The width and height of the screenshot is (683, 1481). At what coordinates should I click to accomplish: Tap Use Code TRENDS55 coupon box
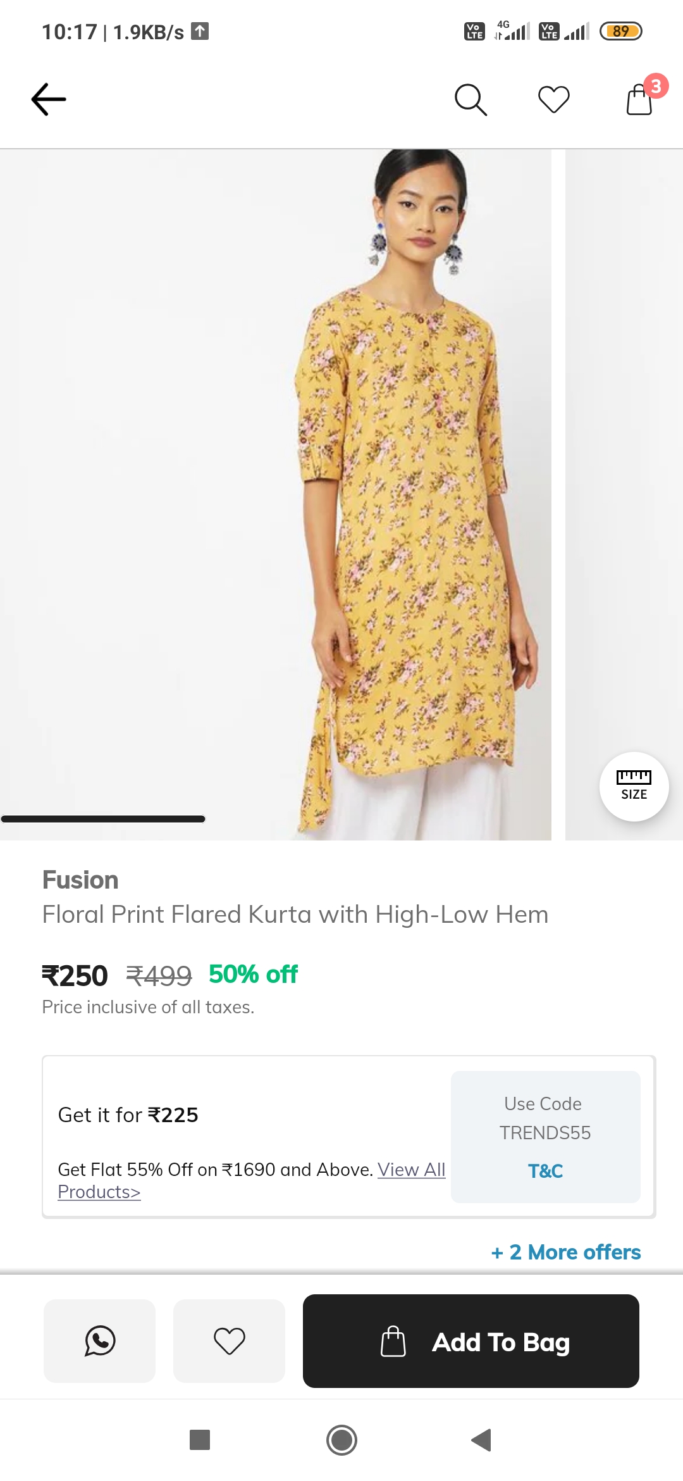pyautogui.click(x=545, y=1118)
